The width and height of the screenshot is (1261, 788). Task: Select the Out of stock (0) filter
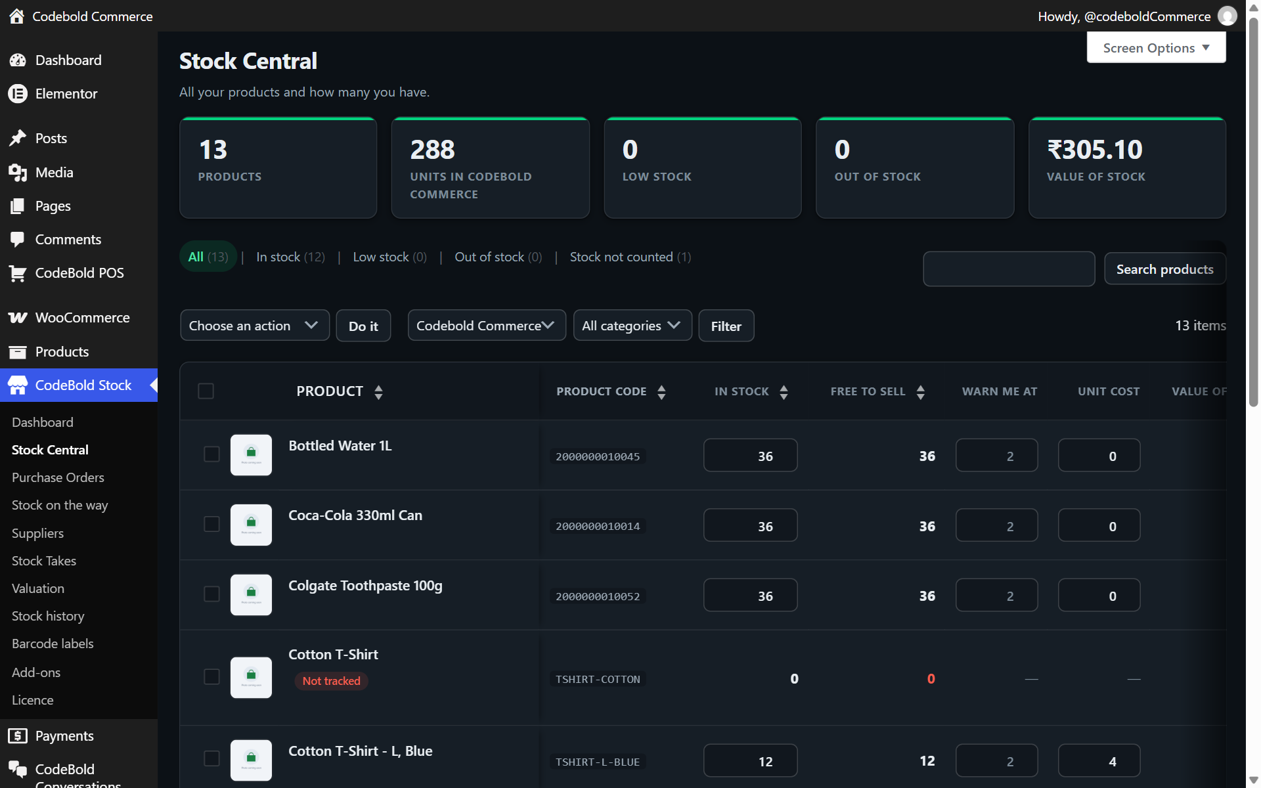[x=498, y=257]
